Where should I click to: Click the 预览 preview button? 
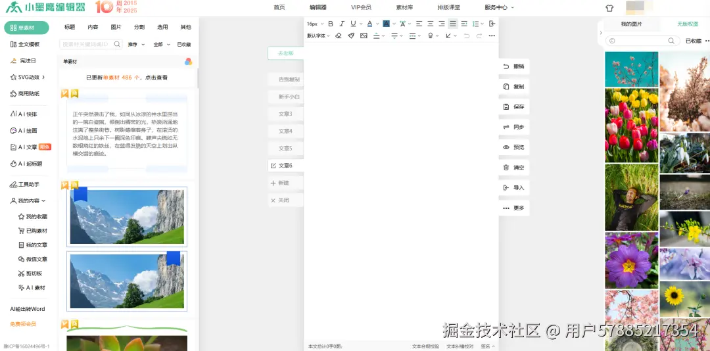pos(513,147)
